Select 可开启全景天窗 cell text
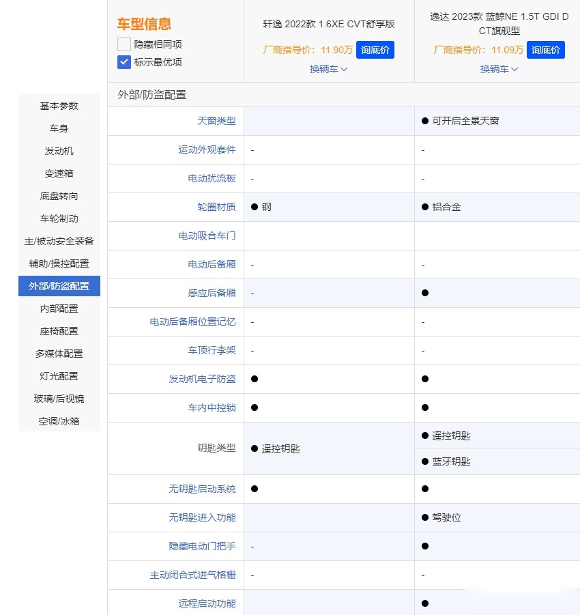Image resolution: width=580 pixels, height=615 pixels. 465,121
